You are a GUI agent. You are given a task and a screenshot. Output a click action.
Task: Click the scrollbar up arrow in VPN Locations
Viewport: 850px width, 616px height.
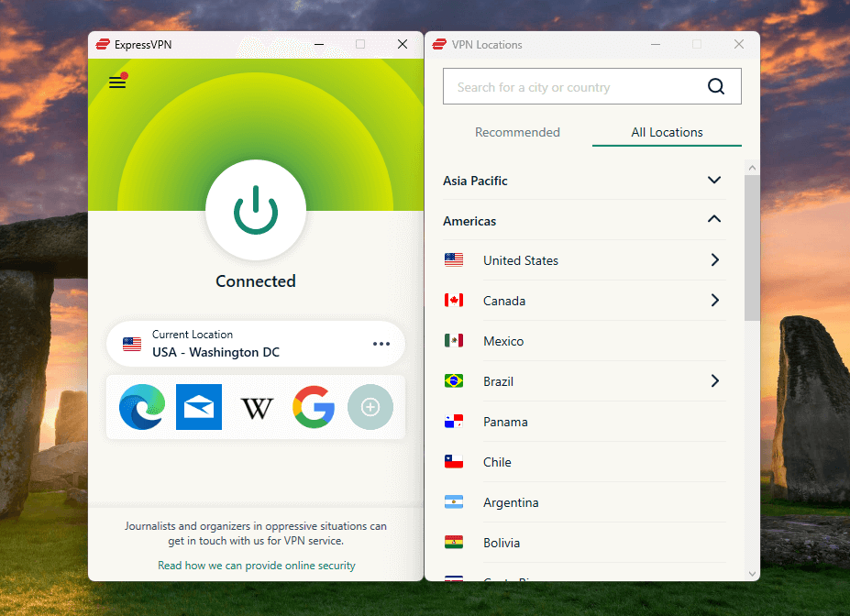coord(752,168)
